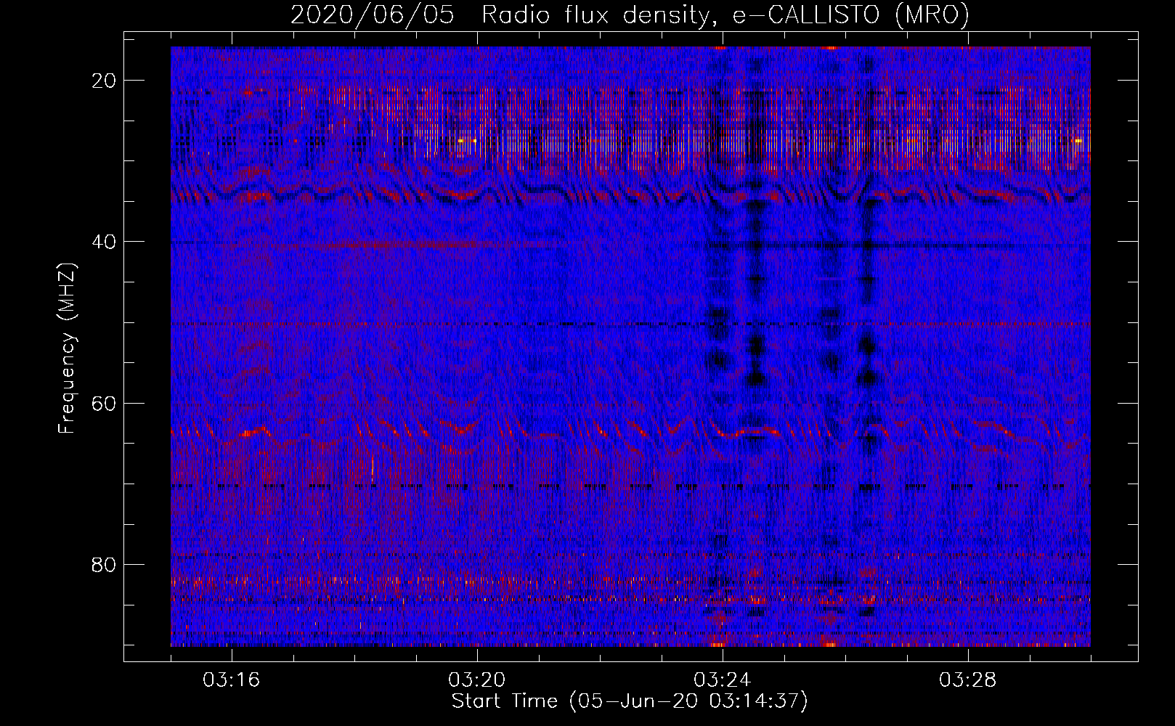The image size is (1175, 726).
Task: Click the plot title "Radio flux density, e-CALLISTO (MRO)"
Action: [x=725, y=15]
